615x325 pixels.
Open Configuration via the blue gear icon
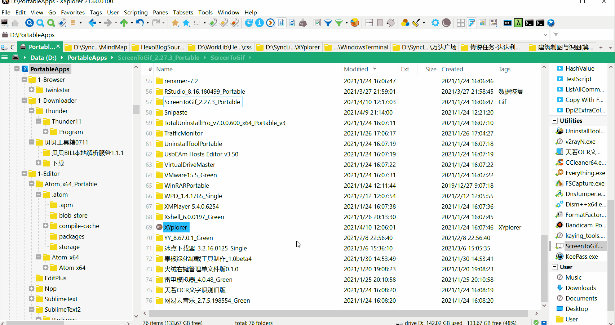coord(435,23)
